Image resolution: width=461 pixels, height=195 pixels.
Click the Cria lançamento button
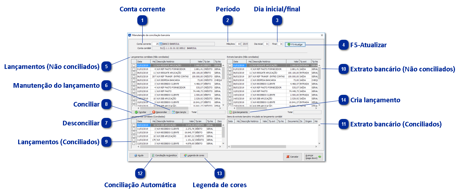tap(239, 112)
